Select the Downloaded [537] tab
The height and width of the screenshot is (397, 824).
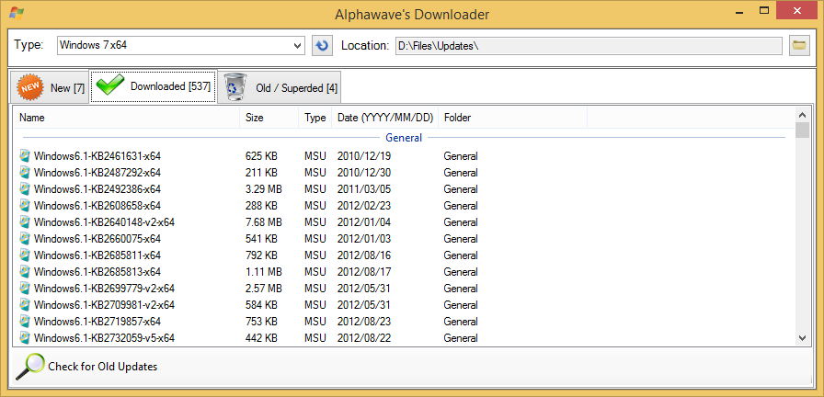(153, 86)
